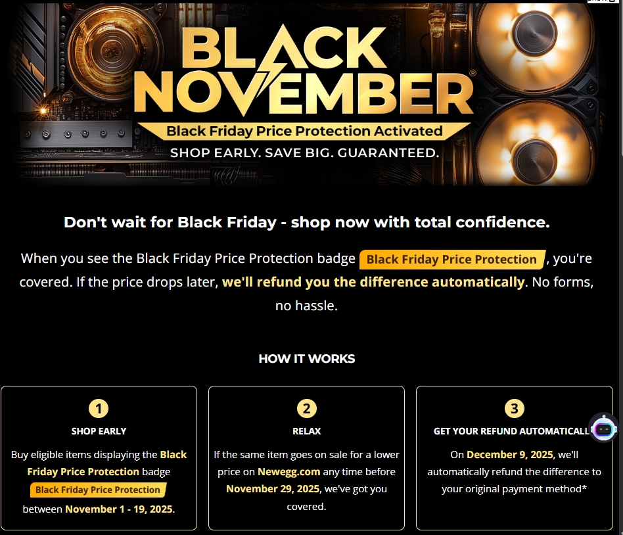
Task: Select the step 3 numbered circle
Action: [x=515, y=407]
